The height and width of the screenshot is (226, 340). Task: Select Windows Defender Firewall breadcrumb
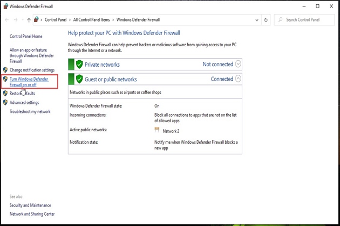point(138,20)
